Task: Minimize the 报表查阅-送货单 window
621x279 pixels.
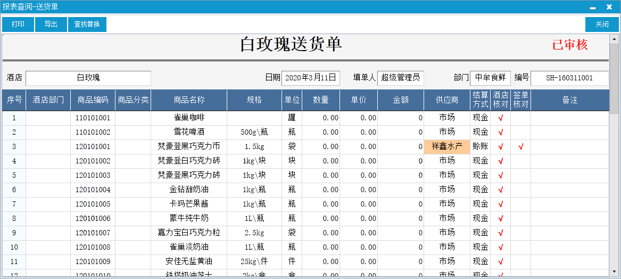Action: (x=593, y=7)
